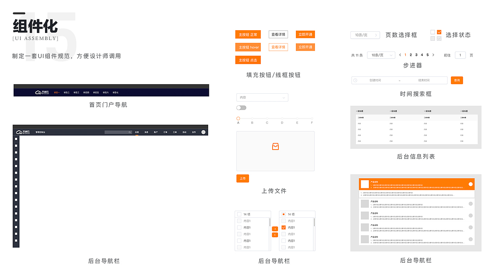Viewport: 497px width, 279px height.
Task: Click the grey-outlined 查看详情 button
Action: click(278, 34)
